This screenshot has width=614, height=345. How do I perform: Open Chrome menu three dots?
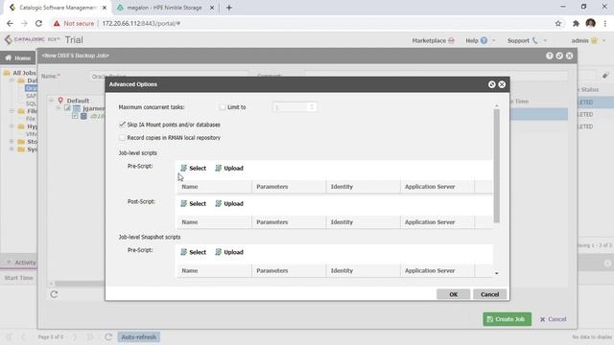click(605, 23)
